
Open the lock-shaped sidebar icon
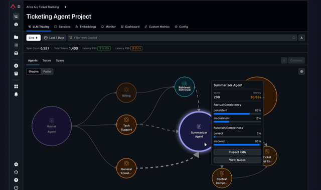coord(16,53)
